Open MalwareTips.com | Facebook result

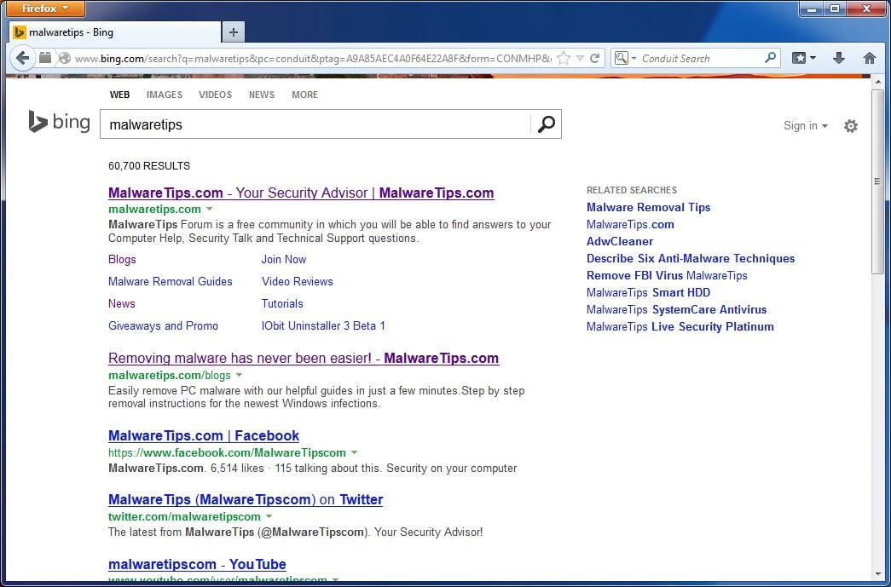click(204, 436)
